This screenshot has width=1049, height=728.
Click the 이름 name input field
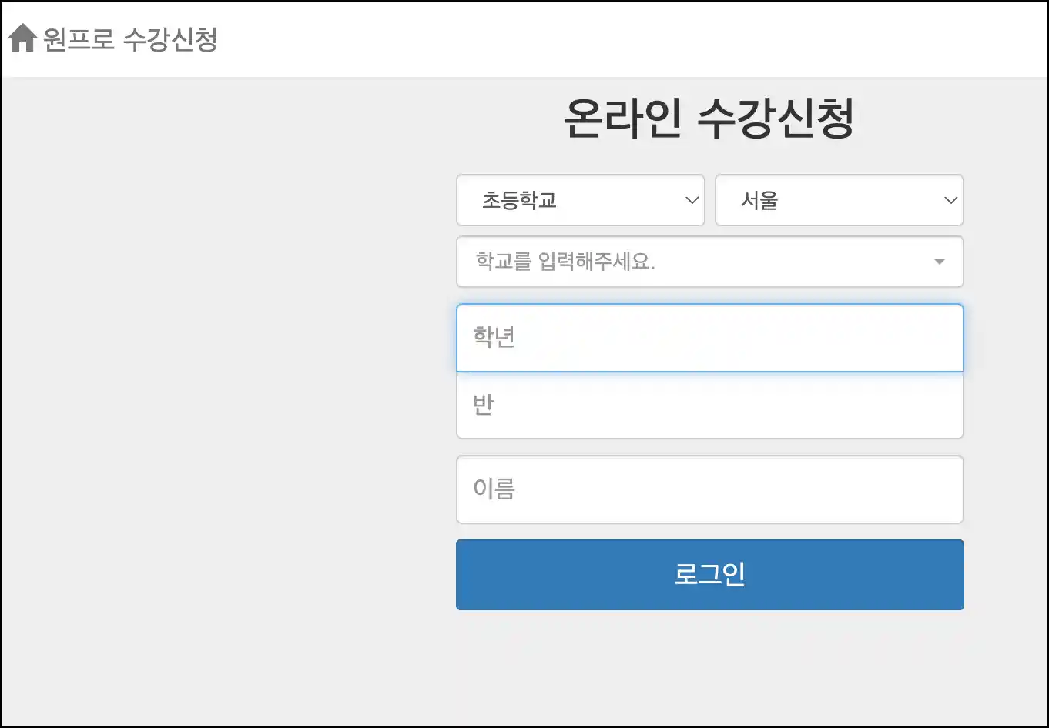point(710,489)
